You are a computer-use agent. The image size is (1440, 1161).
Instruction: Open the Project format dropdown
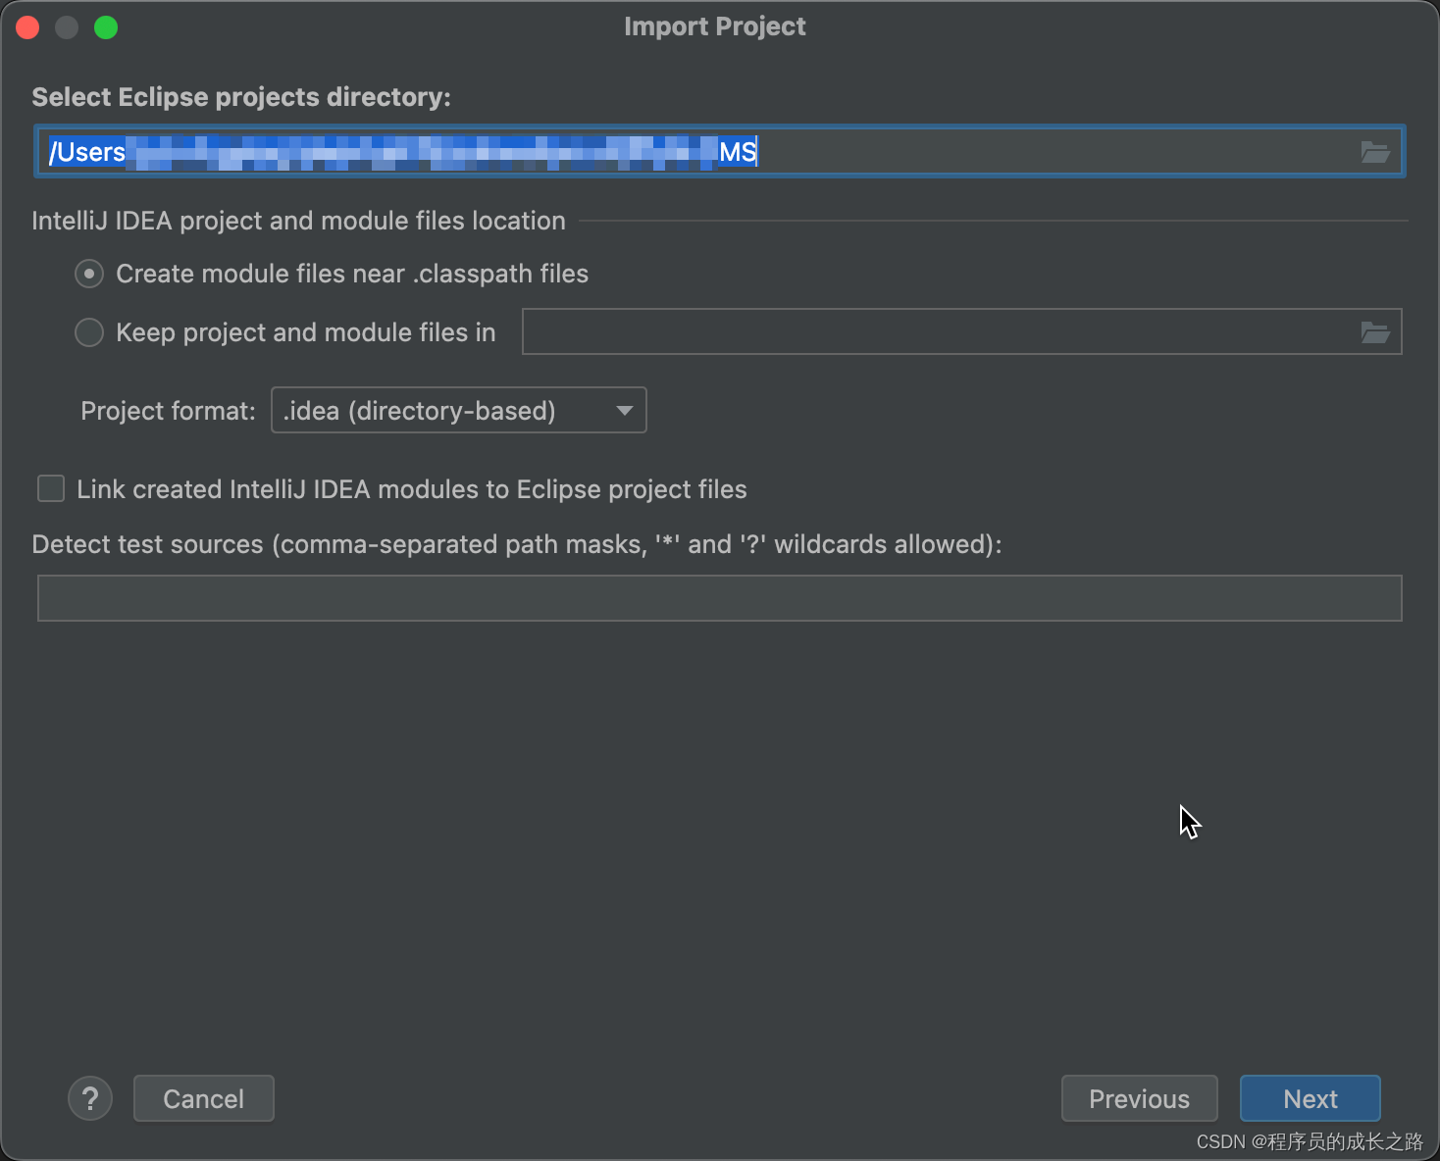(x=459, y=410)
